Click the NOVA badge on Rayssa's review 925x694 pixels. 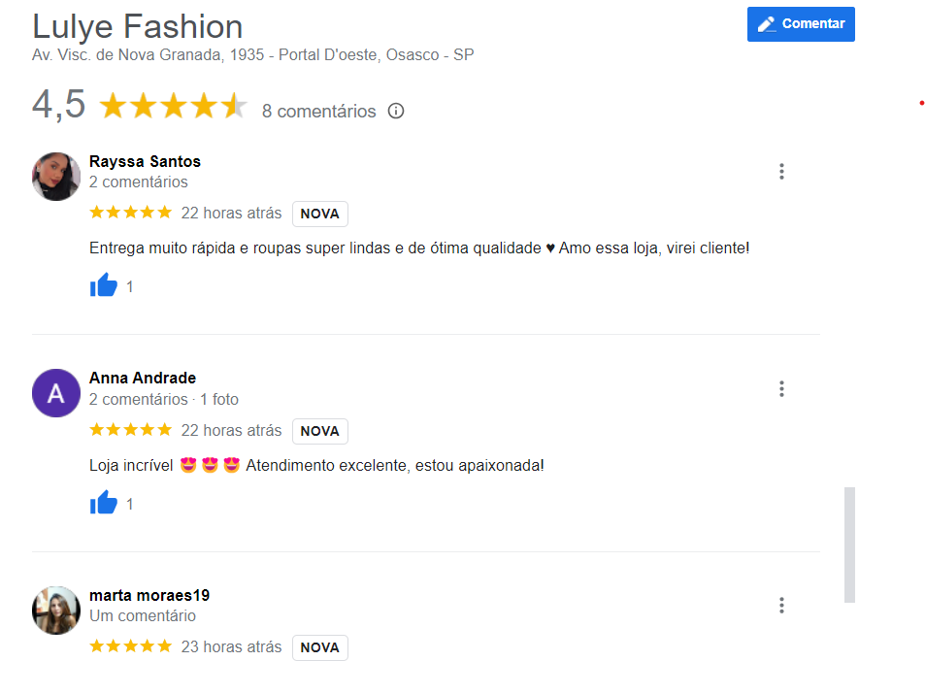click(x=319, y=214)
